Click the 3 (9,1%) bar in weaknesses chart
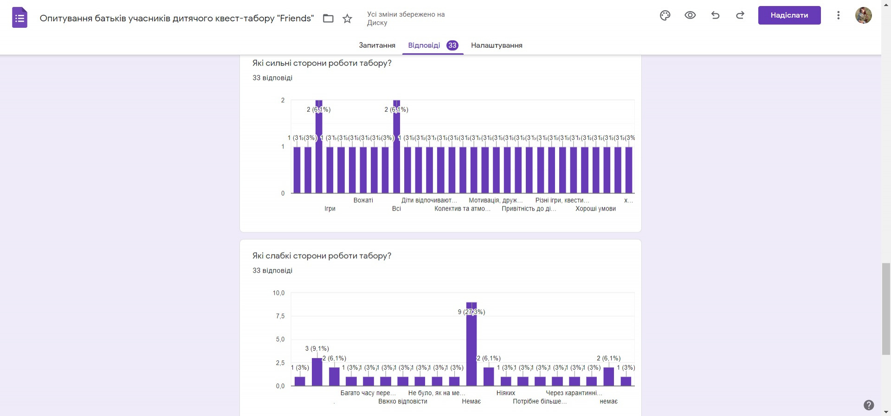 click(317, 372)
